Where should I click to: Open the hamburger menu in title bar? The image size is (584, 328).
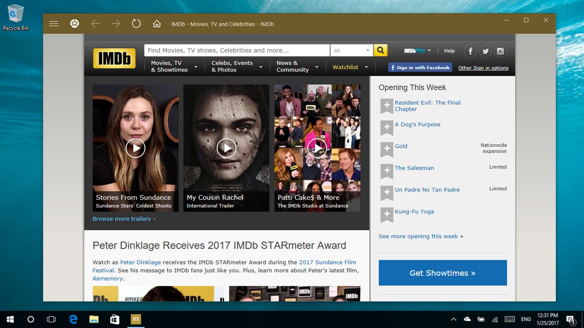54,24
